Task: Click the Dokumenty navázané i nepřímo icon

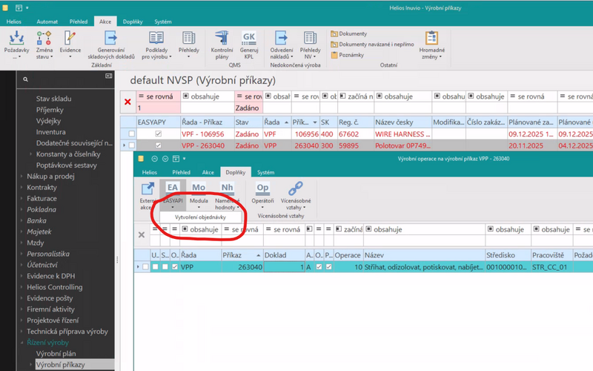Action: tap(334, 44)
